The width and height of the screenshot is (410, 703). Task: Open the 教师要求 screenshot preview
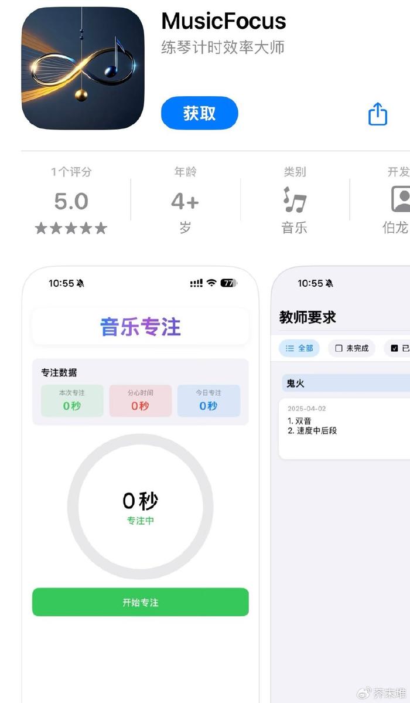click(340, 484)
